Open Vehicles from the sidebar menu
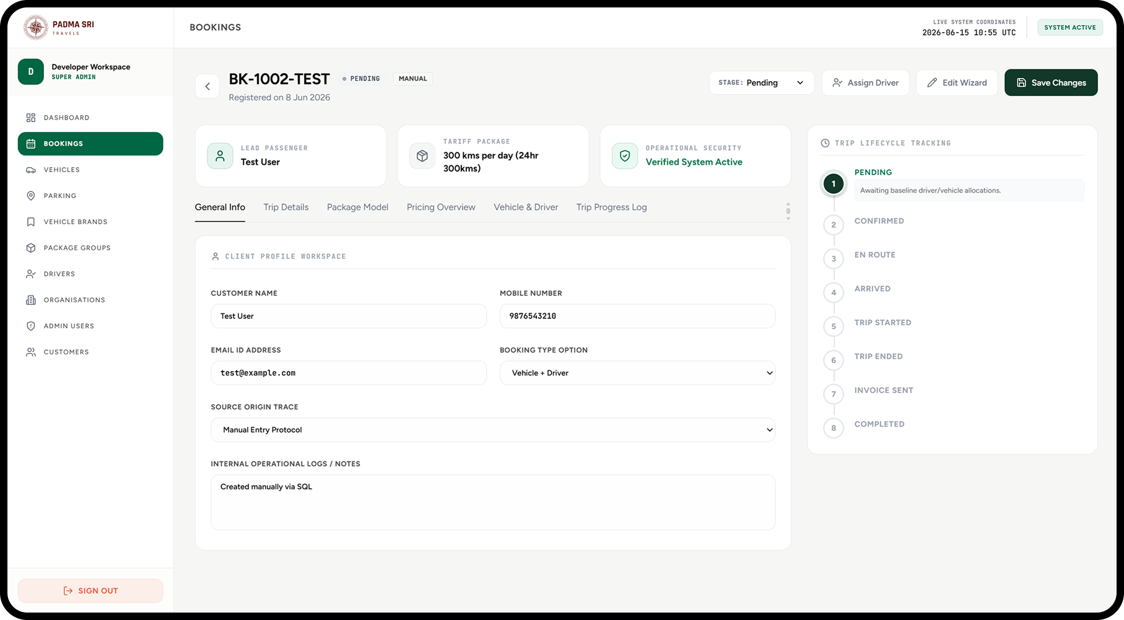 tap(90, 170)
